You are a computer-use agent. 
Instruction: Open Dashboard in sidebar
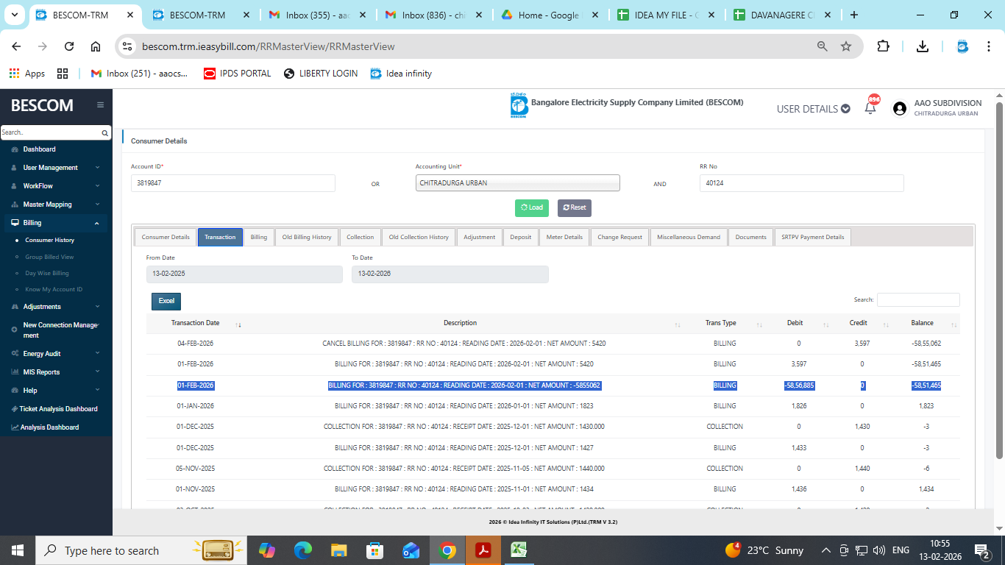click(39, 149)
